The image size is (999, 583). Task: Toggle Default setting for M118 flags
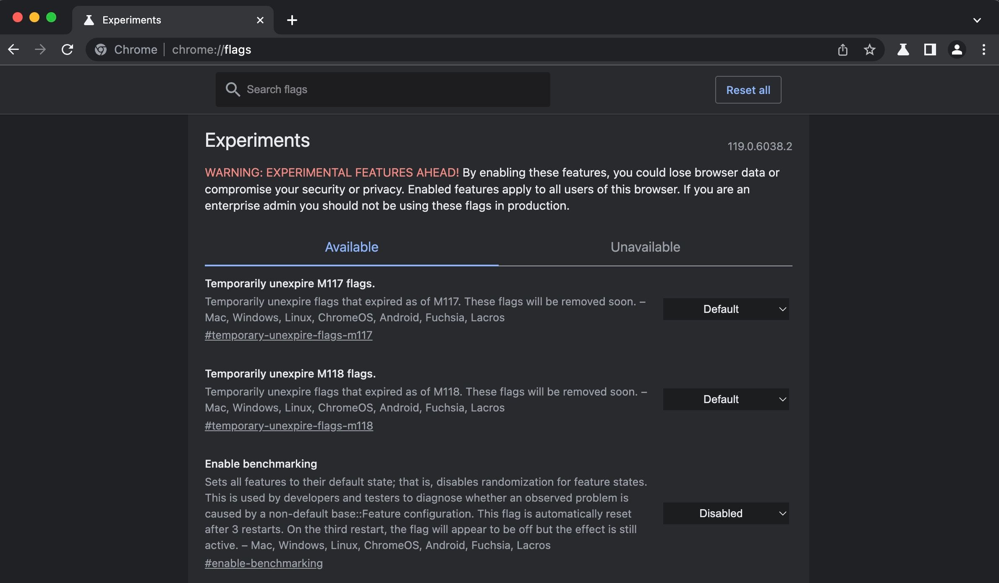click(725, 399)
